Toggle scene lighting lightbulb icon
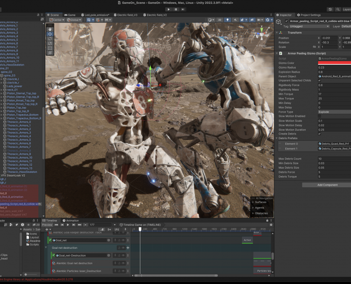 point(227,20)
